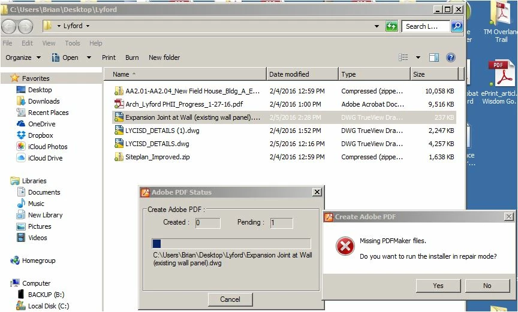Screen dimensions: 518x312
Task: Click the Favorites star icon
Action: point(14,78)
